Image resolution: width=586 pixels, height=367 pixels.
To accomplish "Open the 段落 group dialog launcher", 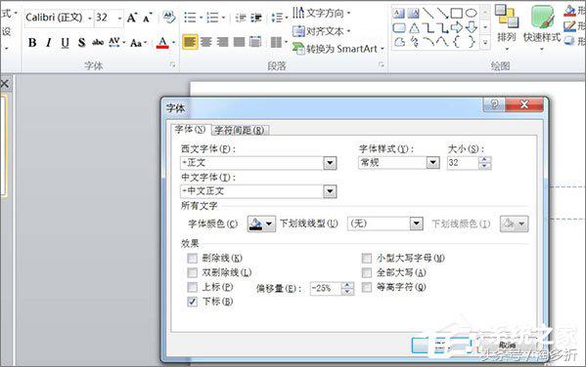I will click(x=381, y=64).
